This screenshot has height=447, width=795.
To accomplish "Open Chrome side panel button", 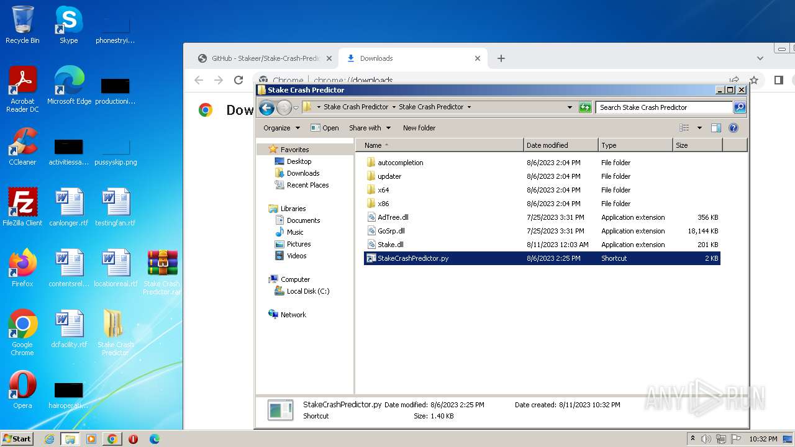I will pos(779,80).
